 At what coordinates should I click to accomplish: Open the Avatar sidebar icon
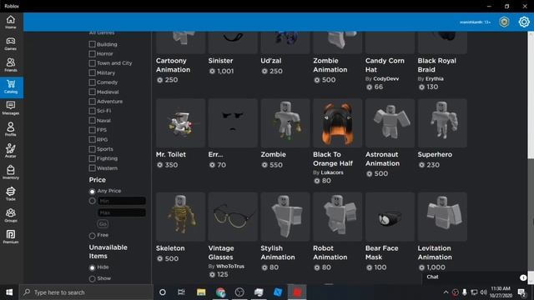(11, 151)
